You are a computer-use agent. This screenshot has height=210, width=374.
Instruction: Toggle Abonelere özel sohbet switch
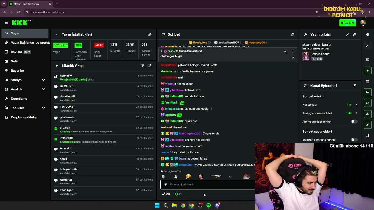coord(354,122)
